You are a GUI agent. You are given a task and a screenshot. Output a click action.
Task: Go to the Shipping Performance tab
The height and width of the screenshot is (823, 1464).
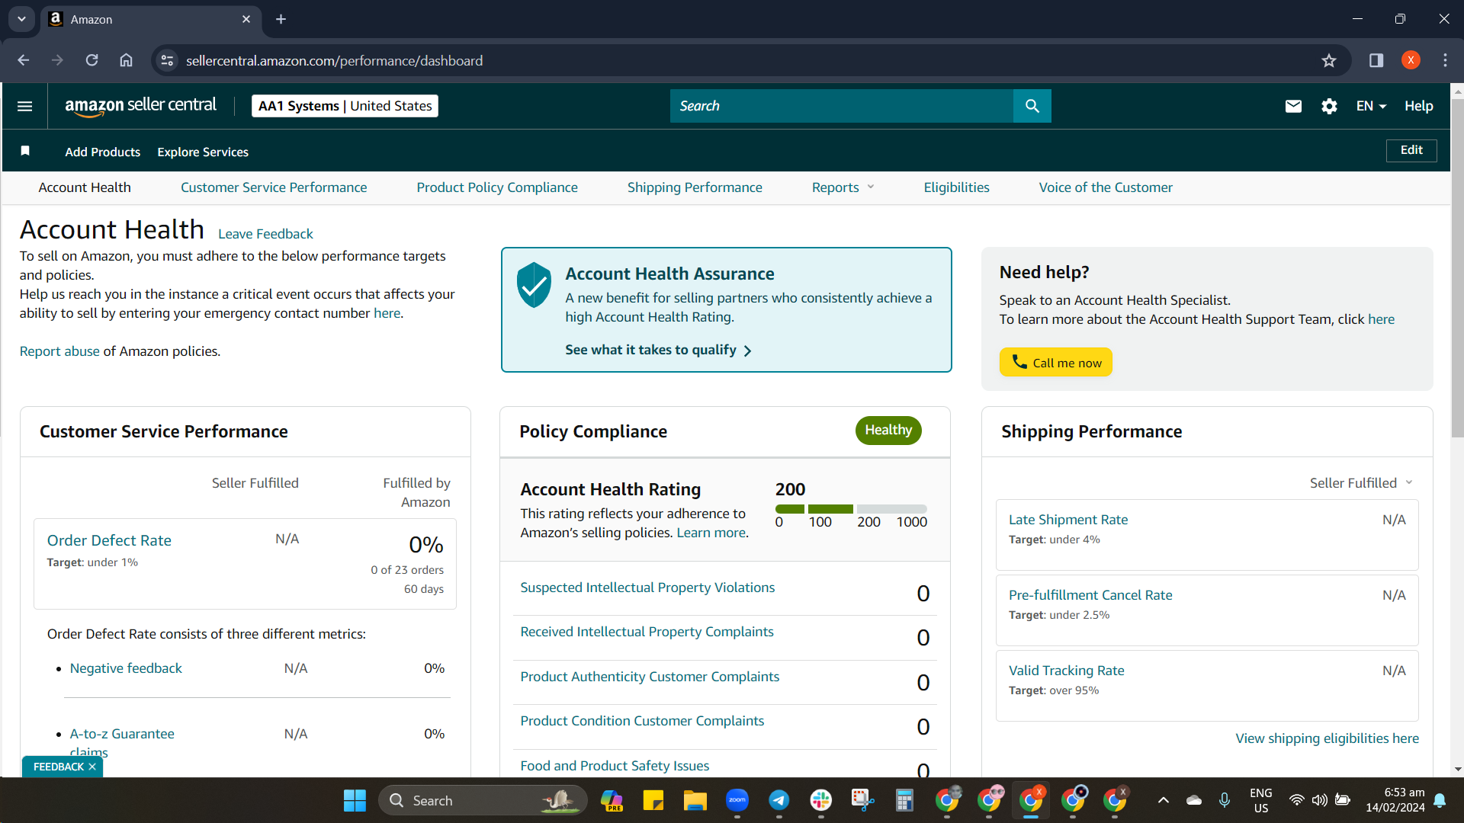coord(695,187)
